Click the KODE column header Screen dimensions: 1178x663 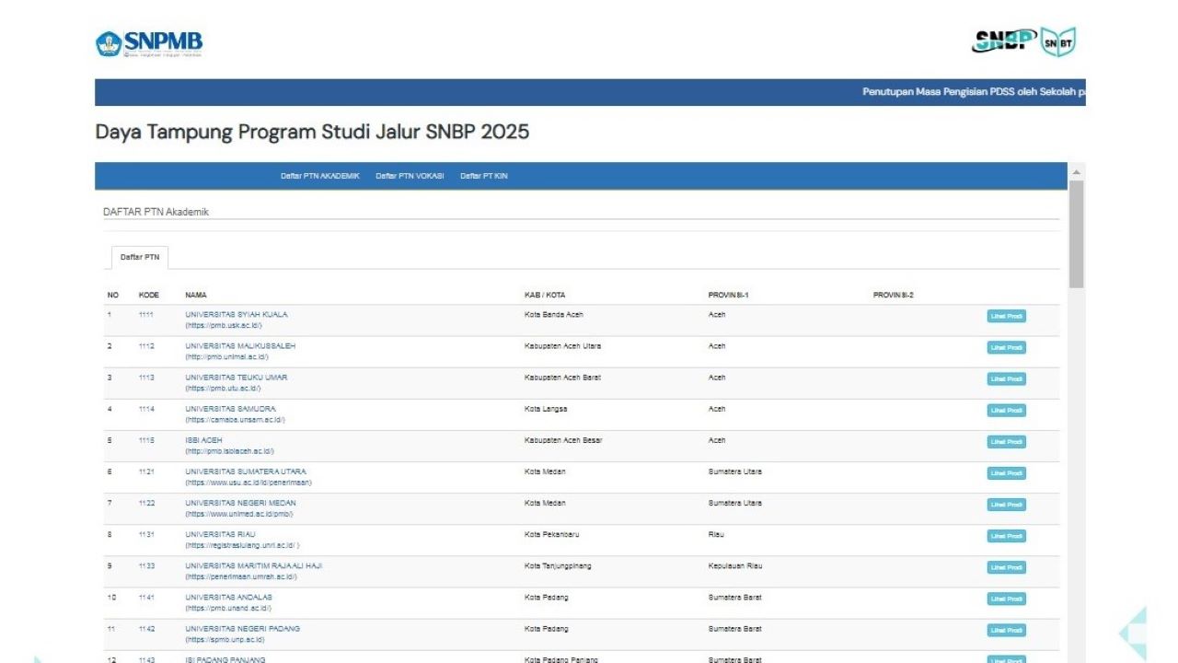(149, 296)
